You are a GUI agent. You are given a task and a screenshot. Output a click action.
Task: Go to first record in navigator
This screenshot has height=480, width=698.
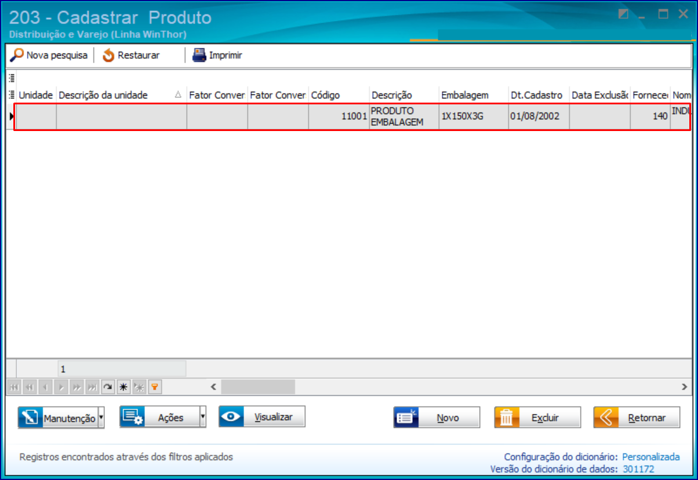(x=14, y=387)
